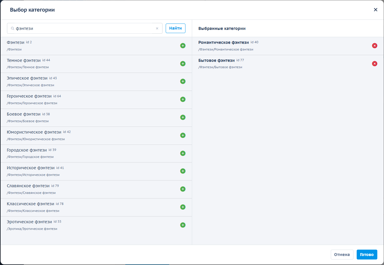Add Классическое фэнтези category
Viewport: 384px width, 265px height.
183,207
